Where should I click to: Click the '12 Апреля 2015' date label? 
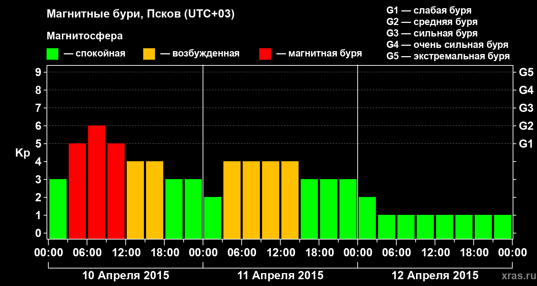click(435, 275)
